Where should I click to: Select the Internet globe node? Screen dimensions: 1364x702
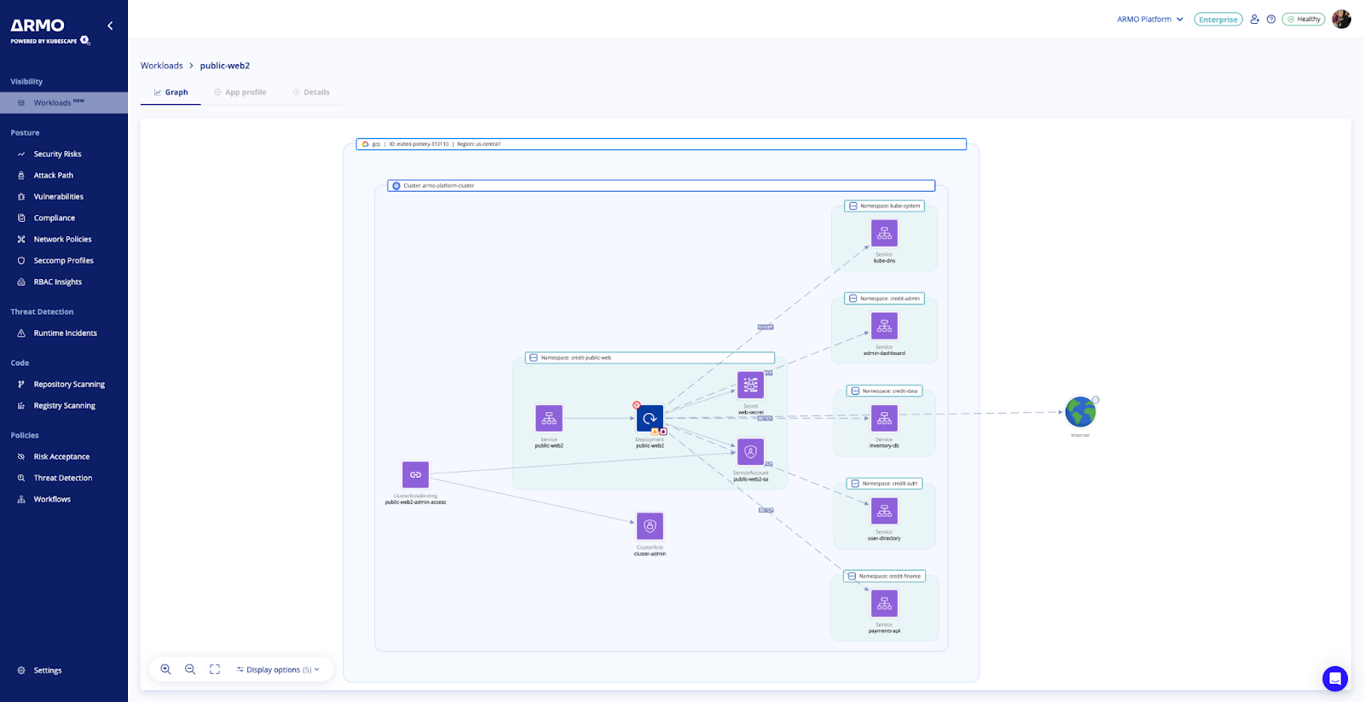click(x=1080, y=412)
